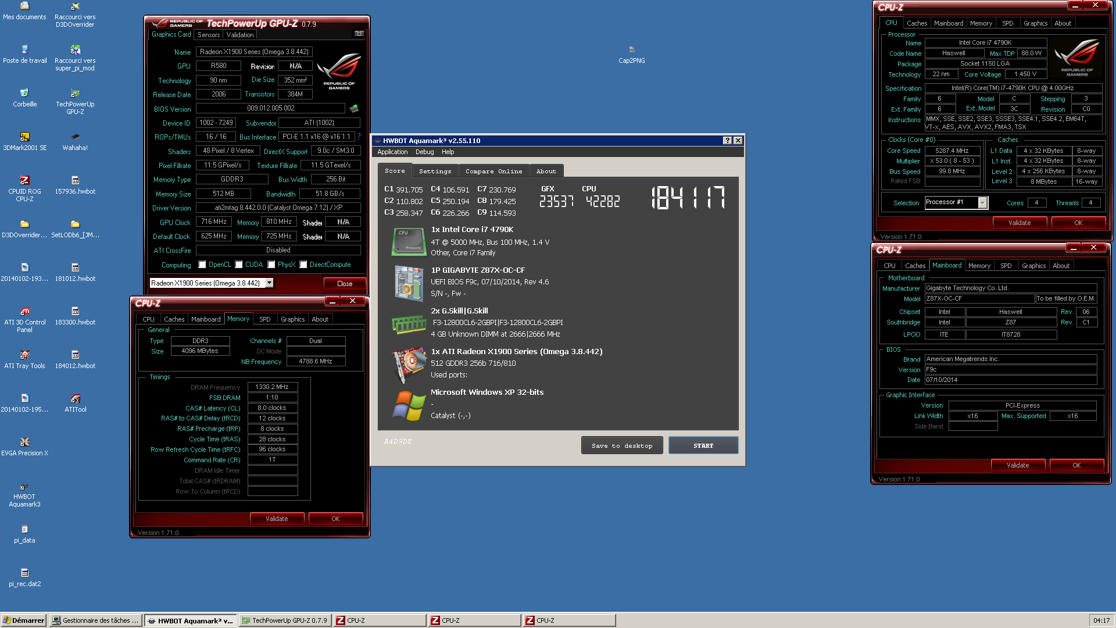Open Raccourci vers super_pi_mod shortcut
This screenshot has height=628, width=1116.
point(75,58)
